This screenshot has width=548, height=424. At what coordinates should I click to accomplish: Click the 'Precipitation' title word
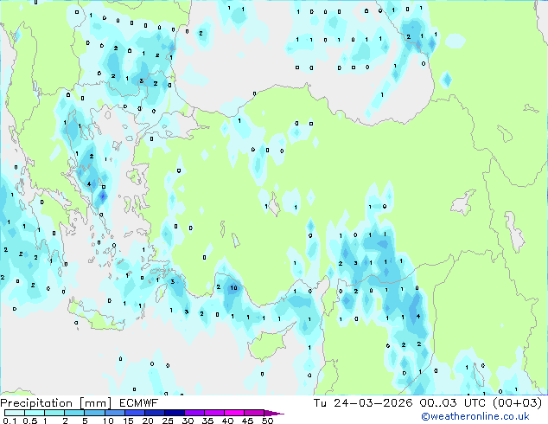(x=36, y=403)
